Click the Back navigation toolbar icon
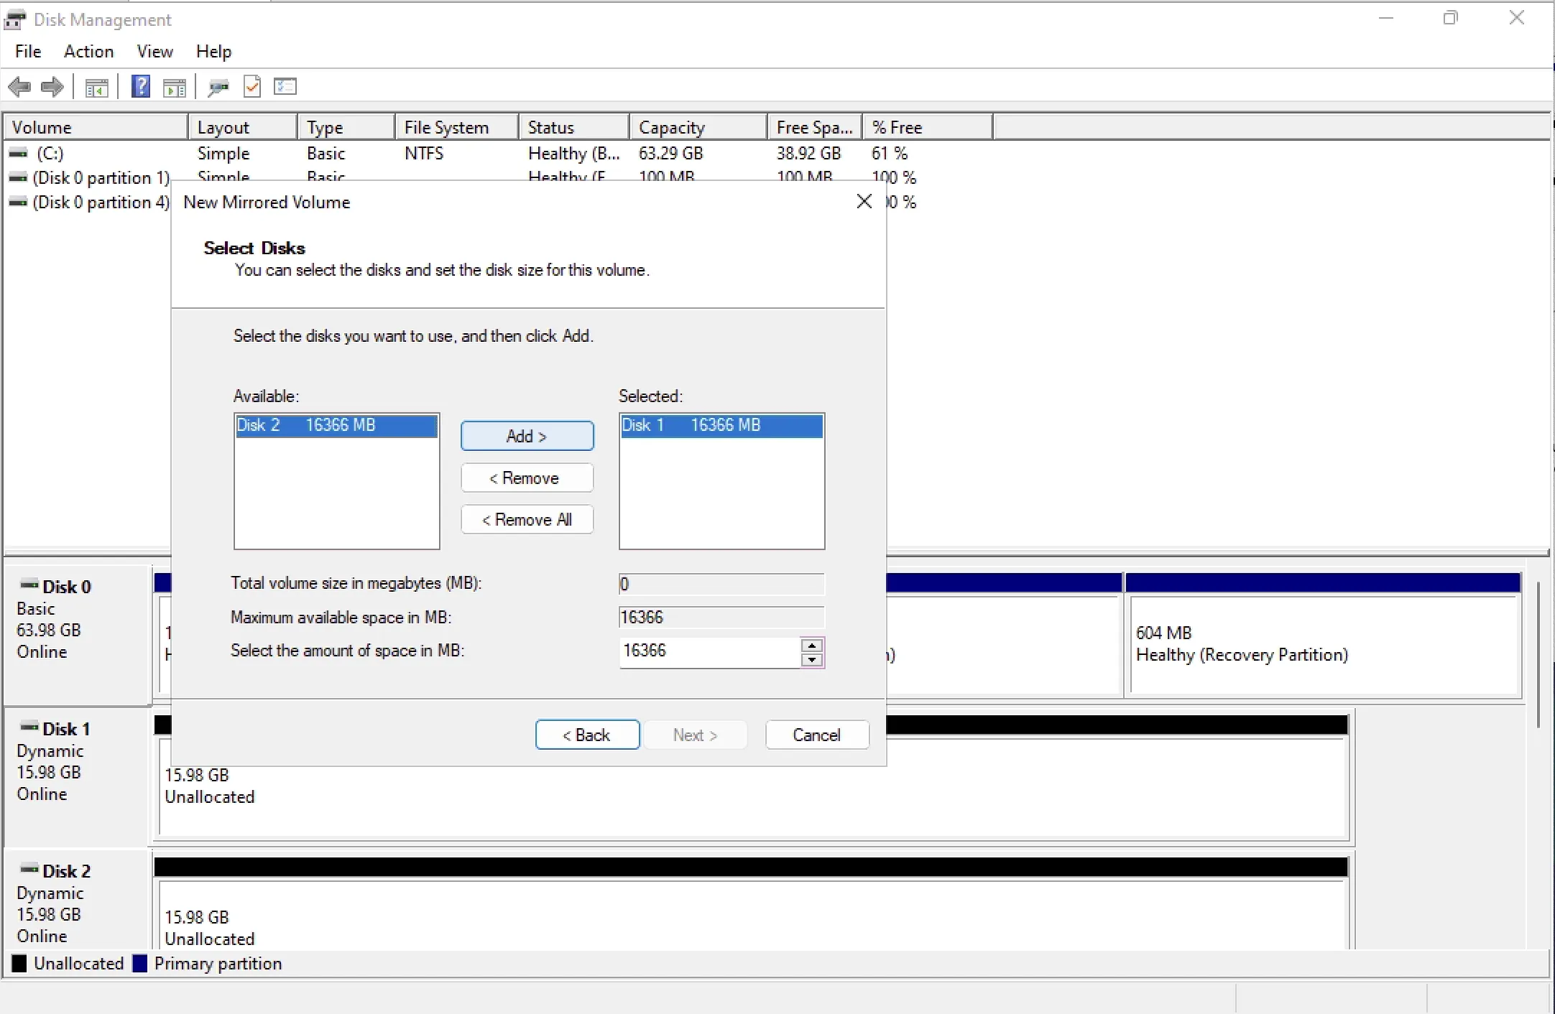This screenshot has height=1014, width=1555. (19, 86)
